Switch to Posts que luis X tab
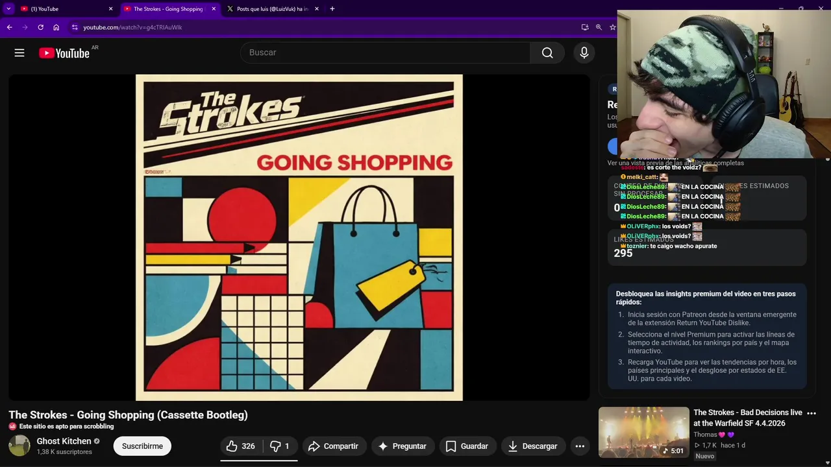The image size is (831, 467). pos(273,9)
